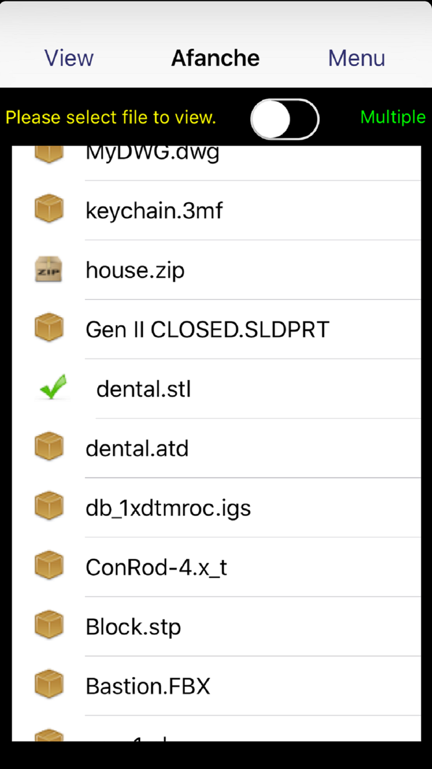Click the zip archive icon for house.zip
The width and height of the screenshot is (432, 769).
coord(49,270)
